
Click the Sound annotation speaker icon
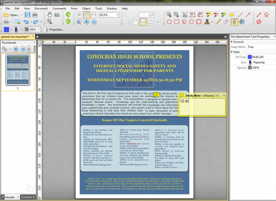point(242,22)
